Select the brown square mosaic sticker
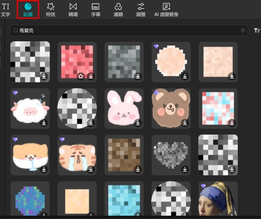The height and width of the screenshot is (219, 261). click(x=124, y=154)
